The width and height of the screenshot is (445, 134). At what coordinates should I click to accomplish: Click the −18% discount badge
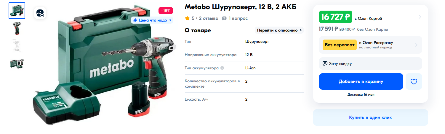[166, 11]
